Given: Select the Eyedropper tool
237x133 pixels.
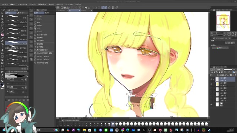Looking at the screenshot, I should pos(2,31).
